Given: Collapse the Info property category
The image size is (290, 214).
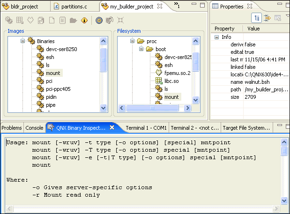Looking at the screenshot, I should 217,37.
